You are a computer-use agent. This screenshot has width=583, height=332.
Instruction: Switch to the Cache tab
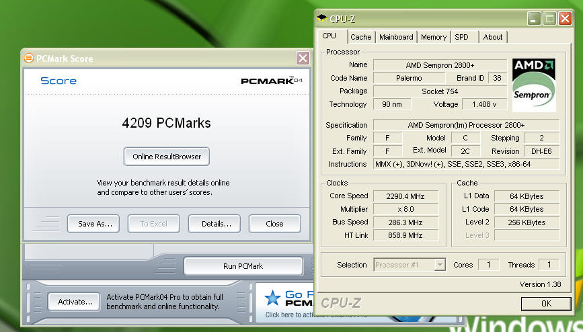(x=361, y=37)
